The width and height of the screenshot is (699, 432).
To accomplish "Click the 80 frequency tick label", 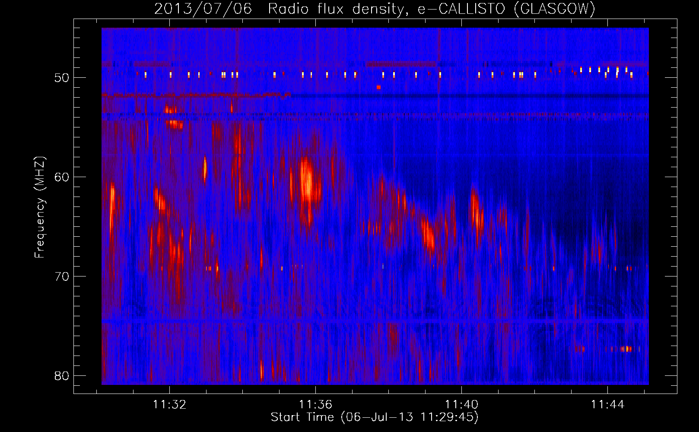I will 62,376.
